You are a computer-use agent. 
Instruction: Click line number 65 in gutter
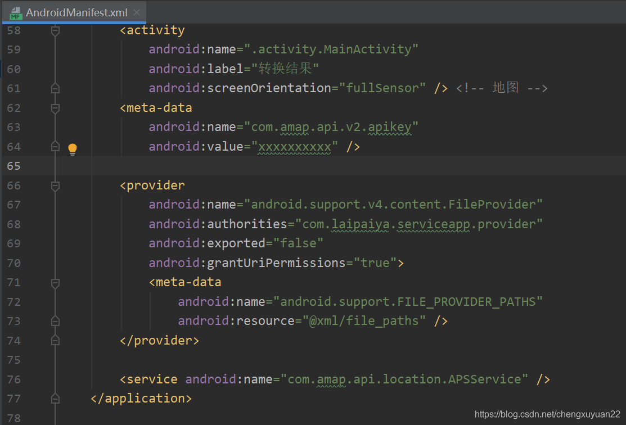tap(14, 166)
